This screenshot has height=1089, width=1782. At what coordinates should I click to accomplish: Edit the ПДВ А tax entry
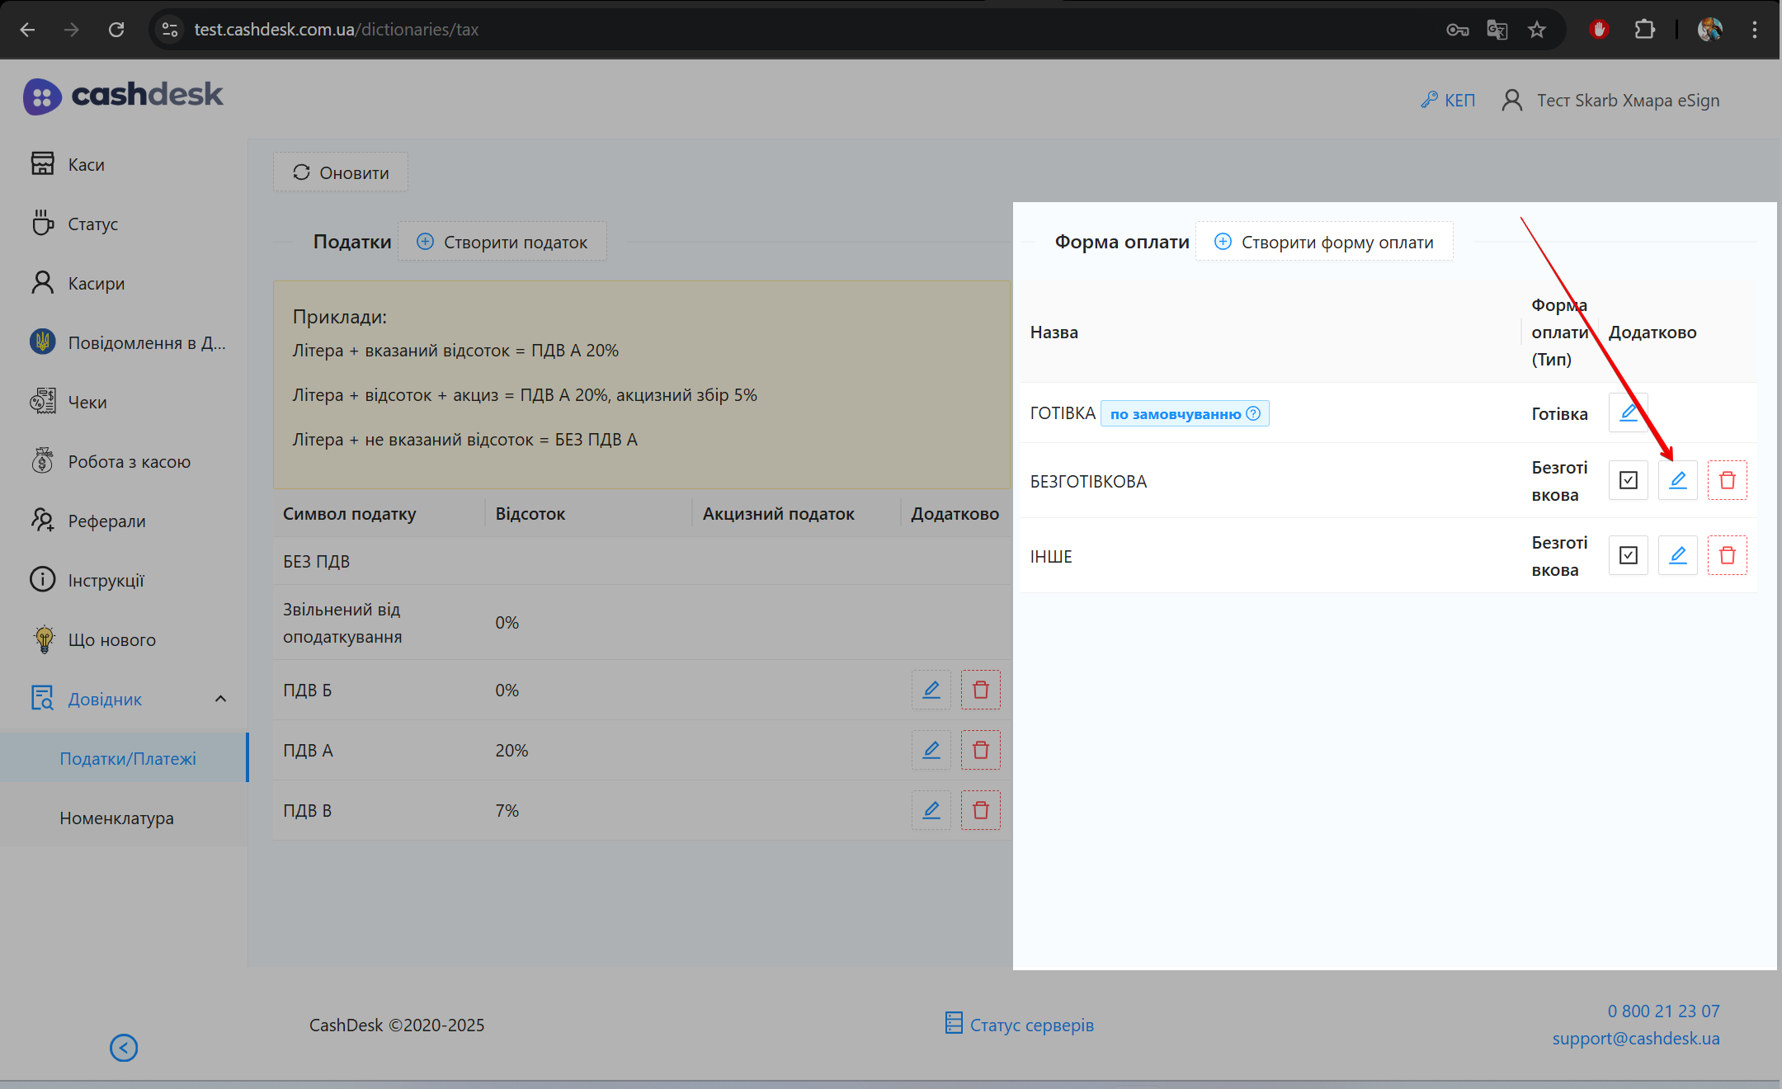(931, 750)
